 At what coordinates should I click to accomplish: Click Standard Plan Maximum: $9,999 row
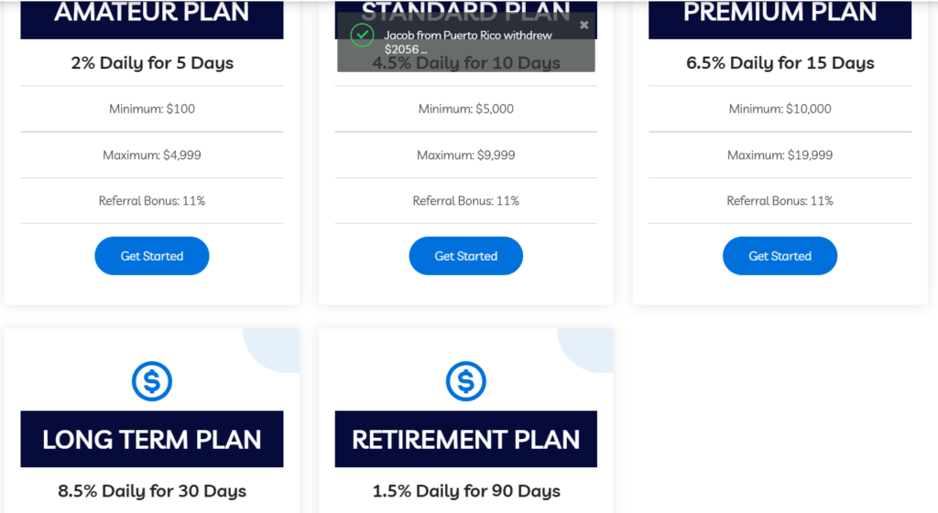point(465,155)
